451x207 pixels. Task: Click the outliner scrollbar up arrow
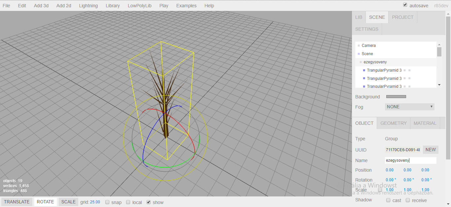[x=439, y=44]
